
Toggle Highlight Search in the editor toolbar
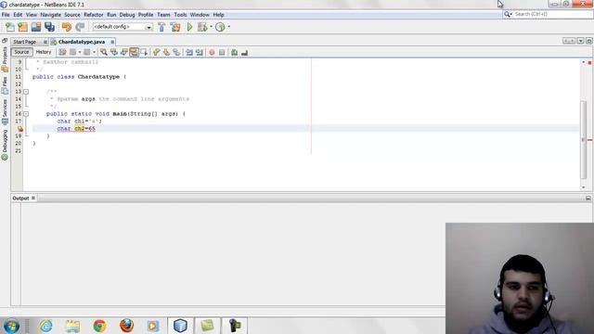[134, 52]
